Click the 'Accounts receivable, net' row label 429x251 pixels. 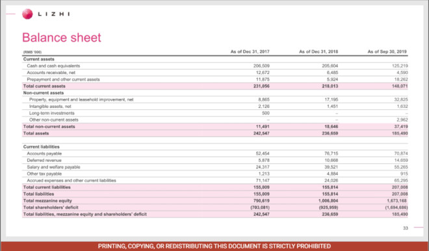point(51,73)
